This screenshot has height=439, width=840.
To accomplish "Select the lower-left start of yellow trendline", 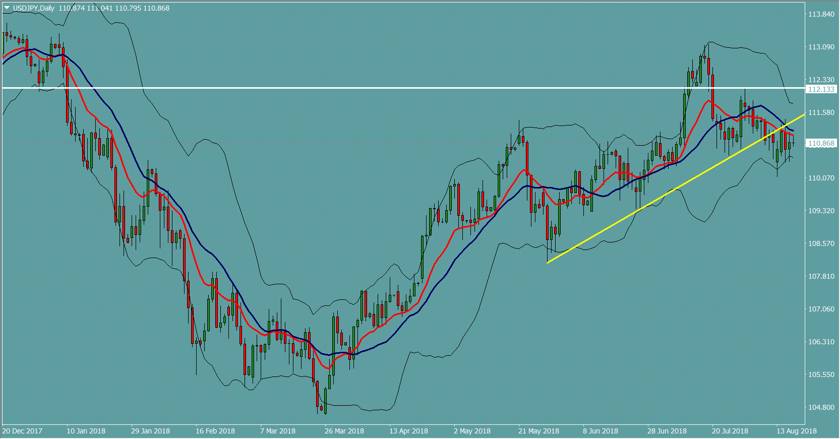I will coord(548,263).
